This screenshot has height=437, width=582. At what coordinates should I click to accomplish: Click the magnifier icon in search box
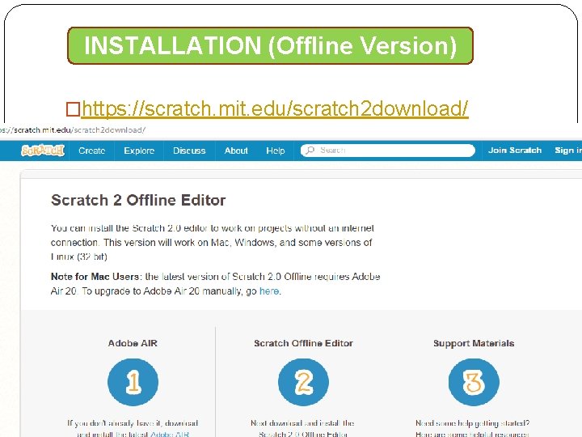click(x=310, y=151)
